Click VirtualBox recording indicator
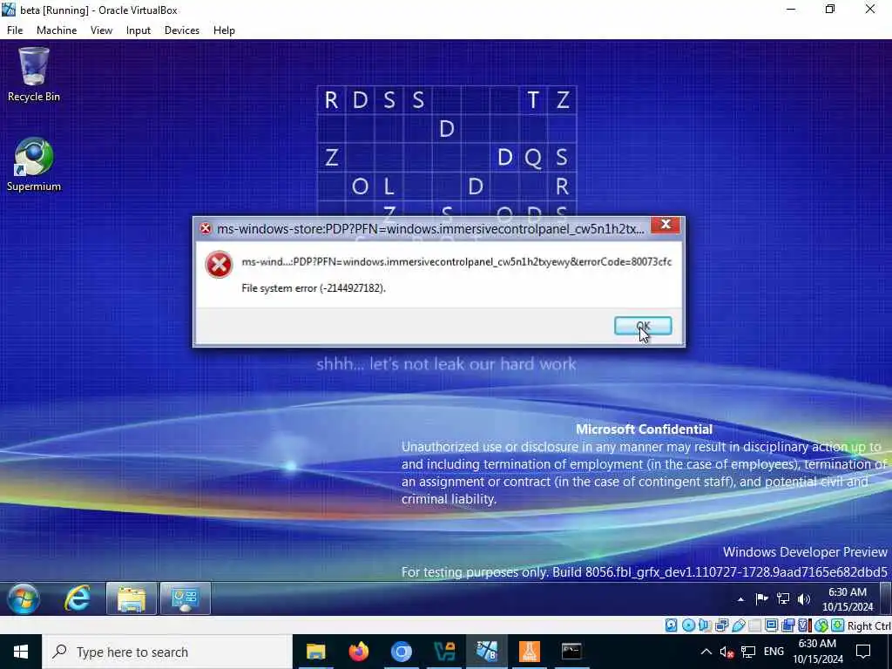 (787, 625)
